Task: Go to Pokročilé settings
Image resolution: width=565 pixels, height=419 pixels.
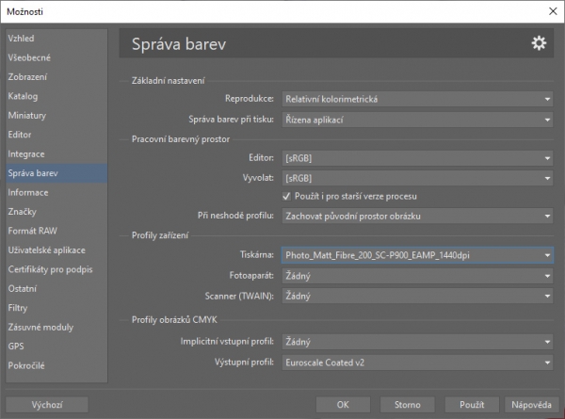Action: (56, 365)
